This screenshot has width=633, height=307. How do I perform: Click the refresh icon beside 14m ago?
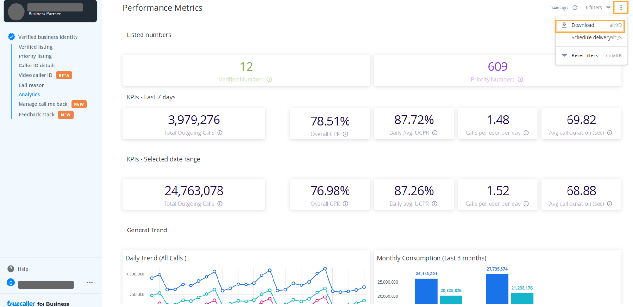(x=575, y=8)
